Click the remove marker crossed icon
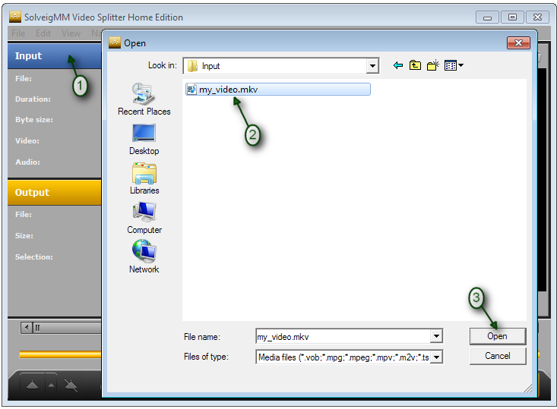The image size is (557, 409). 71,385
